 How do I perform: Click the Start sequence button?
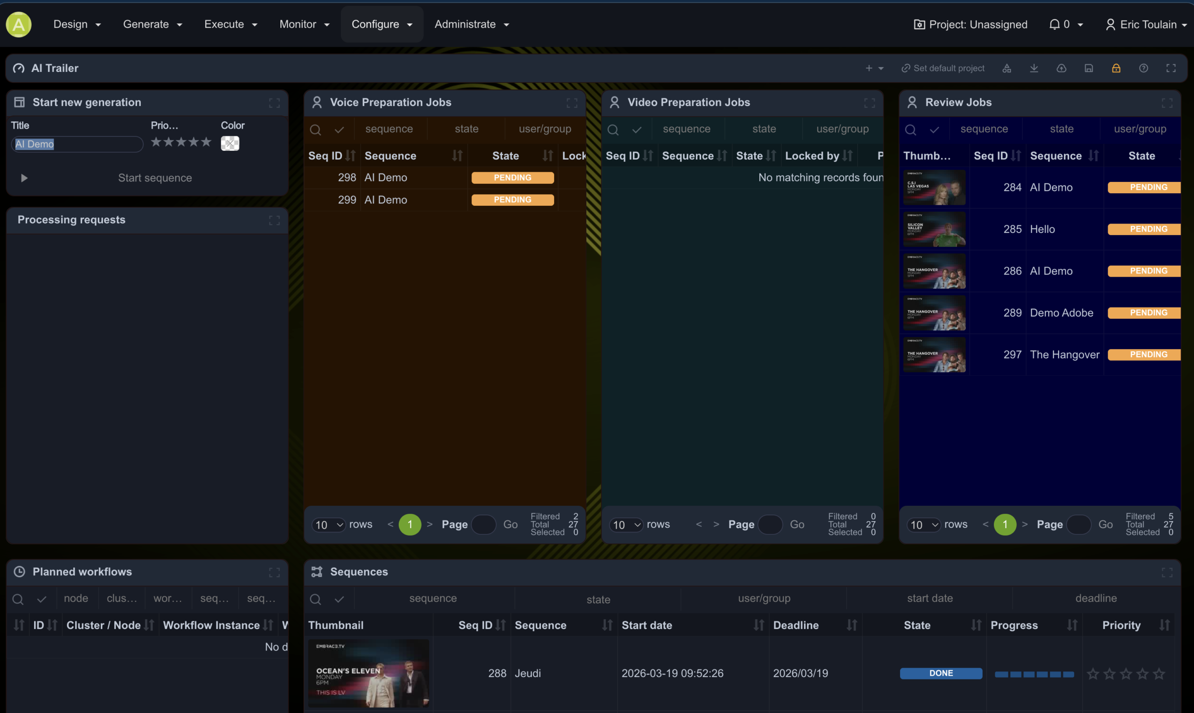pos(154,178)
